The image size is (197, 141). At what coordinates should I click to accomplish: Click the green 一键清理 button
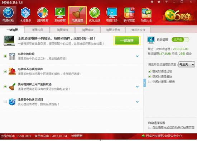point(127,41)
